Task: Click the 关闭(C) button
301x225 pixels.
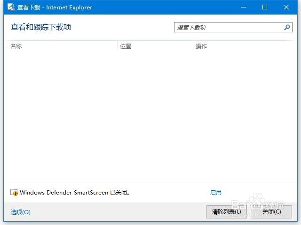Action: point(272,212)
